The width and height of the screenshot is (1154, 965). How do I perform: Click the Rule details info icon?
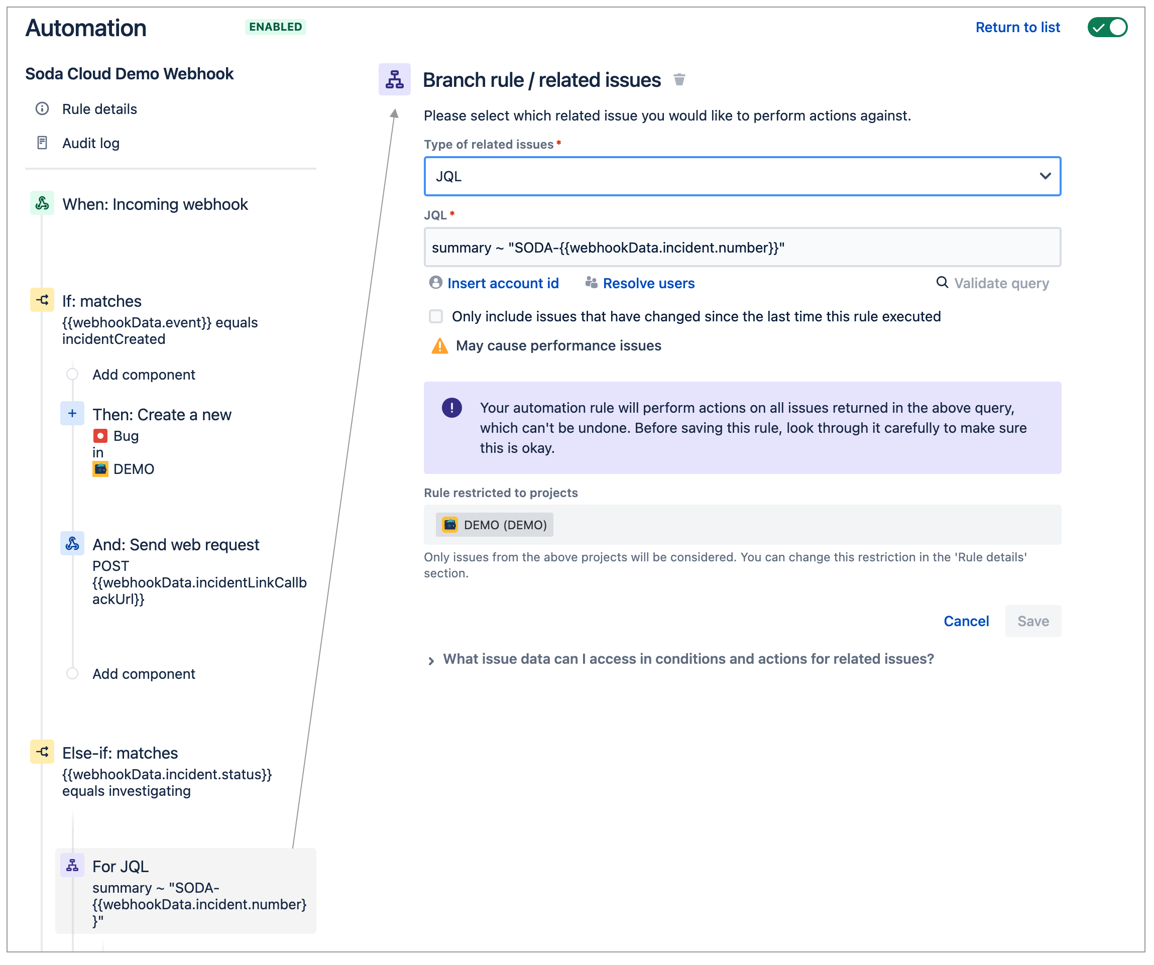click(x=42, y=109)
